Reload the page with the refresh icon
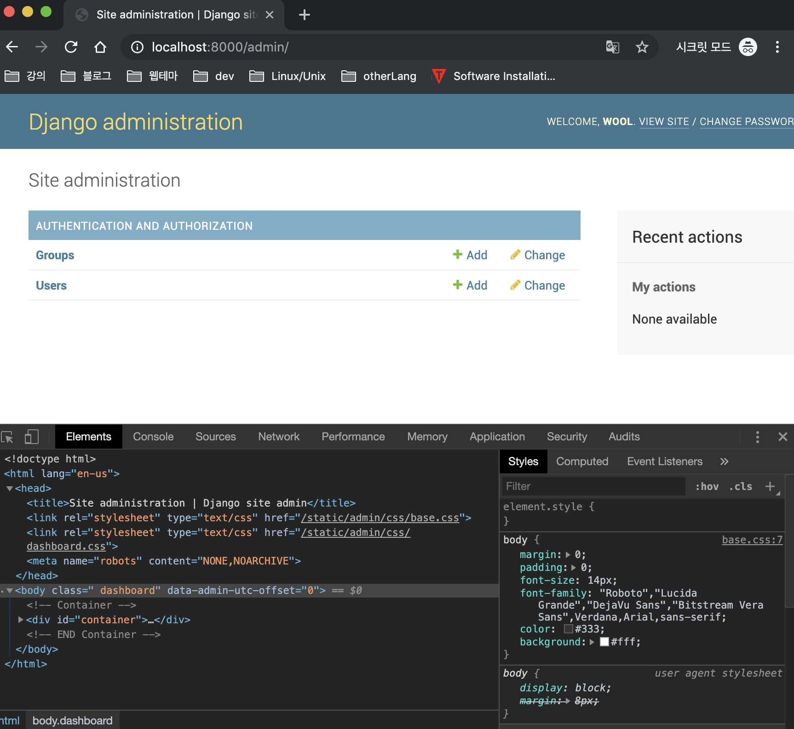The image size is (794, 729). point(71,47)
